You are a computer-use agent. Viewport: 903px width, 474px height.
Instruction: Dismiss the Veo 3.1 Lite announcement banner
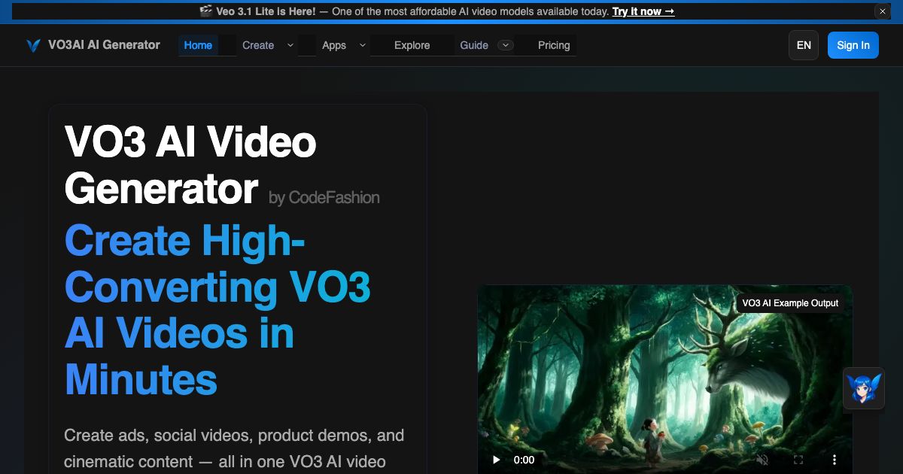point(883,11)
